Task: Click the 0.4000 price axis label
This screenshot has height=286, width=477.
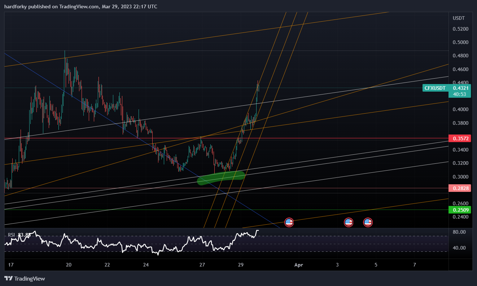Action: click(x=460, y=109)
